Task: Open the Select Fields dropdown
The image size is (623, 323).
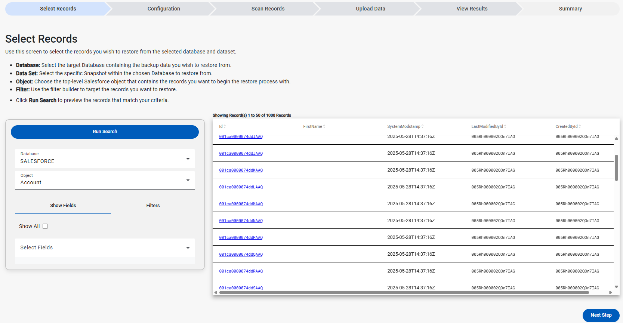Action: 105,247
